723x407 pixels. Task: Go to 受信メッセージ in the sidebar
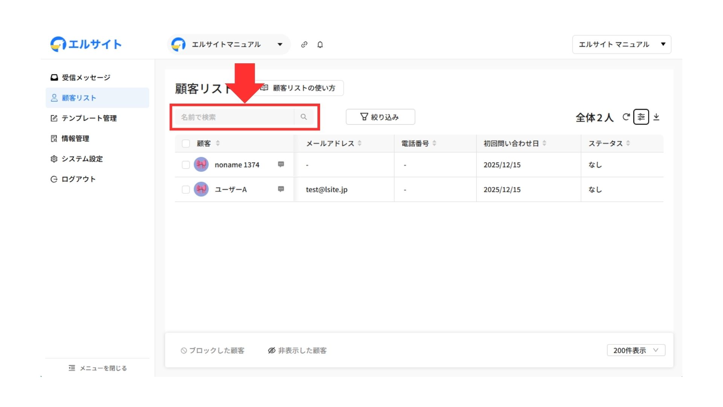point(86,78)
